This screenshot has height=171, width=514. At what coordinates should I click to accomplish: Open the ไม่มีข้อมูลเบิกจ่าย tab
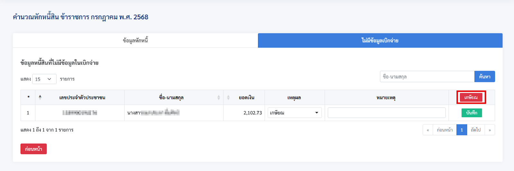(380, 40)
